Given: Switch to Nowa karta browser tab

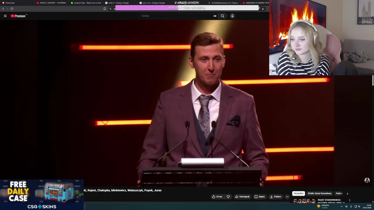Looking at the screenshot, I should (x=17, y=3).
